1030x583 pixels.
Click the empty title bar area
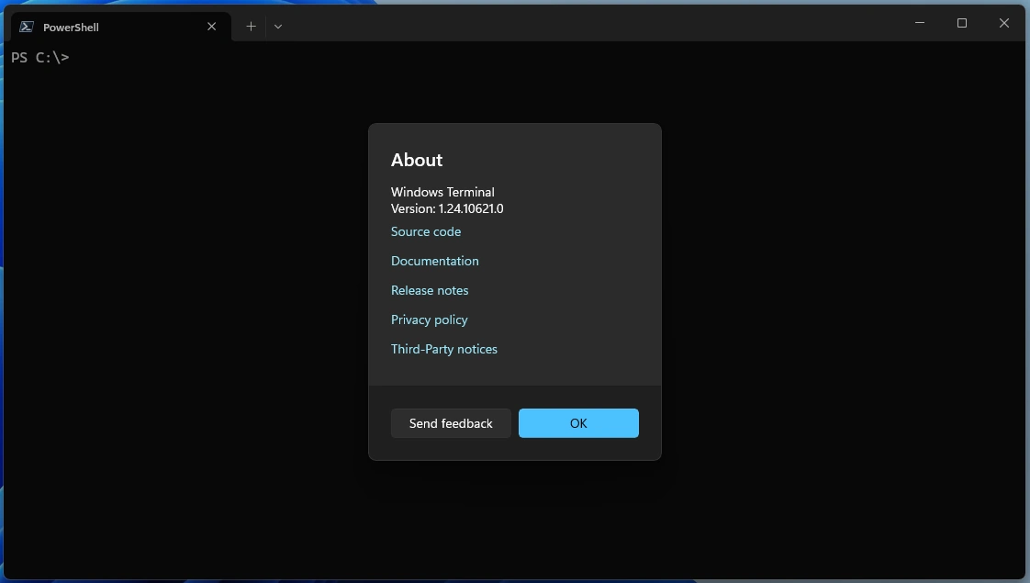tap(597, 24)
